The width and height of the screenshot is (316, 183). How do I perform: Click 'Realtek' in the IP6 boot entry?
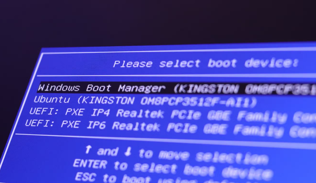(x=136, y=126)
